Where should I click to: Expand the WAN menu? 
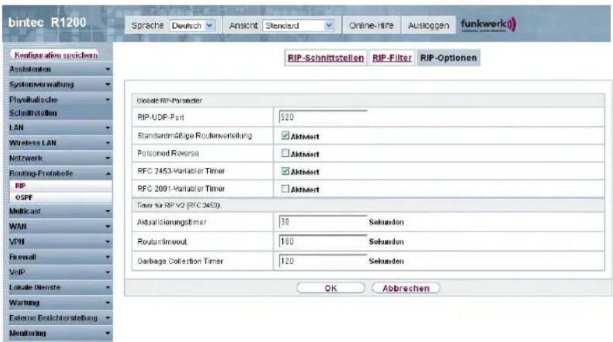58,227
